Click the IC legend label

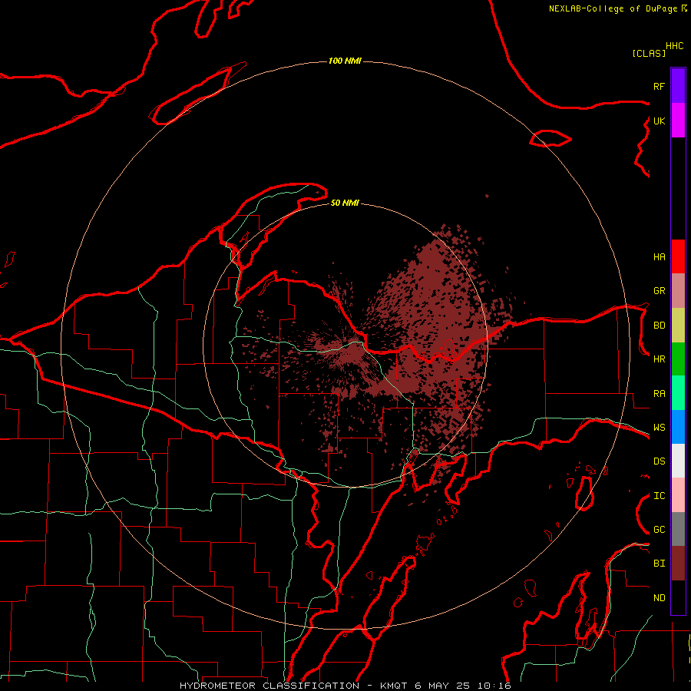(x=659, y=496)
